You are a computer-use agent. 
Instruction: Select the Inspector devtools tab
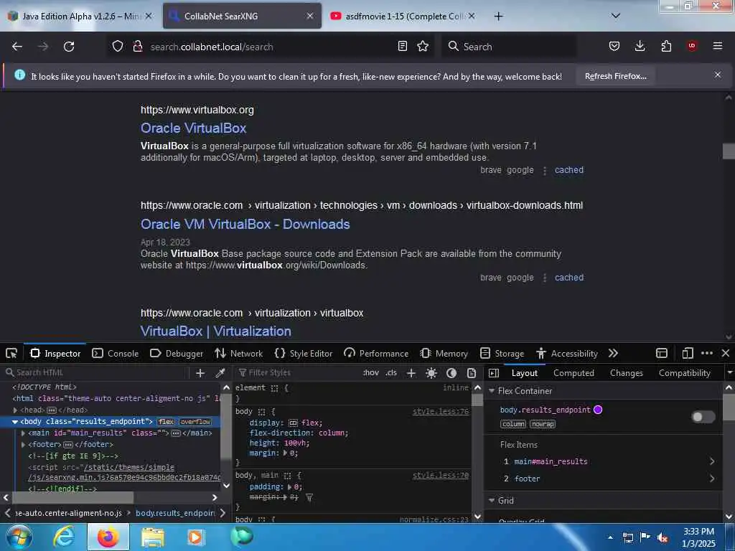tap(55, 354)
